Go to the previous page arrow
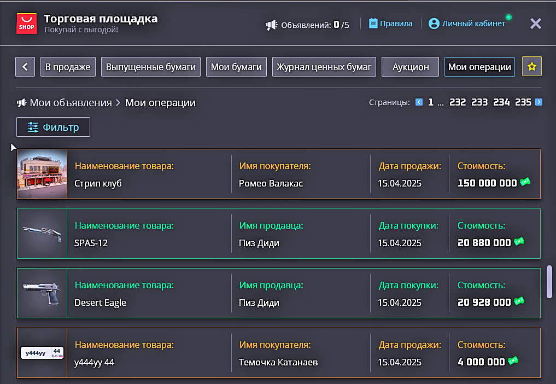This screenshot has height=384, width=556. (x=419, y=102)
